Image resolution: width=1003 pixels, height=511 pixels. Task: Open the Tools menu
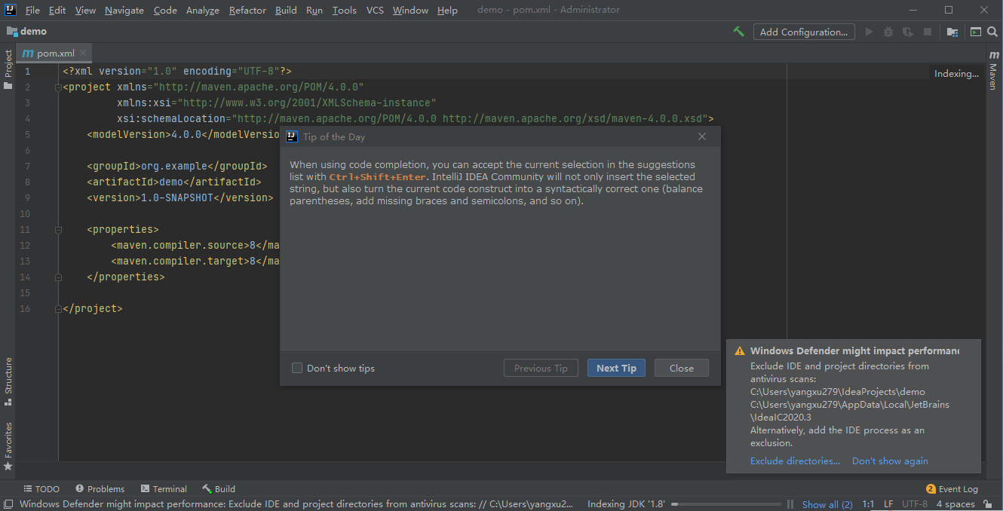click(344, 10)
